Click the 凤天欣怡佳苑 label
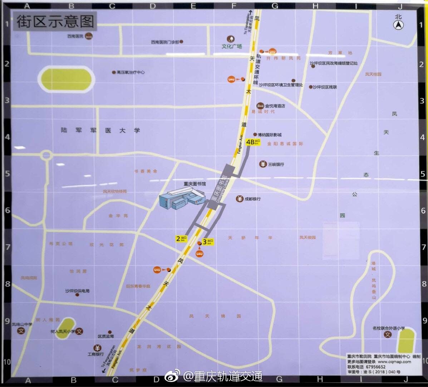Screen dimensions: 428x387 (115, 191)
